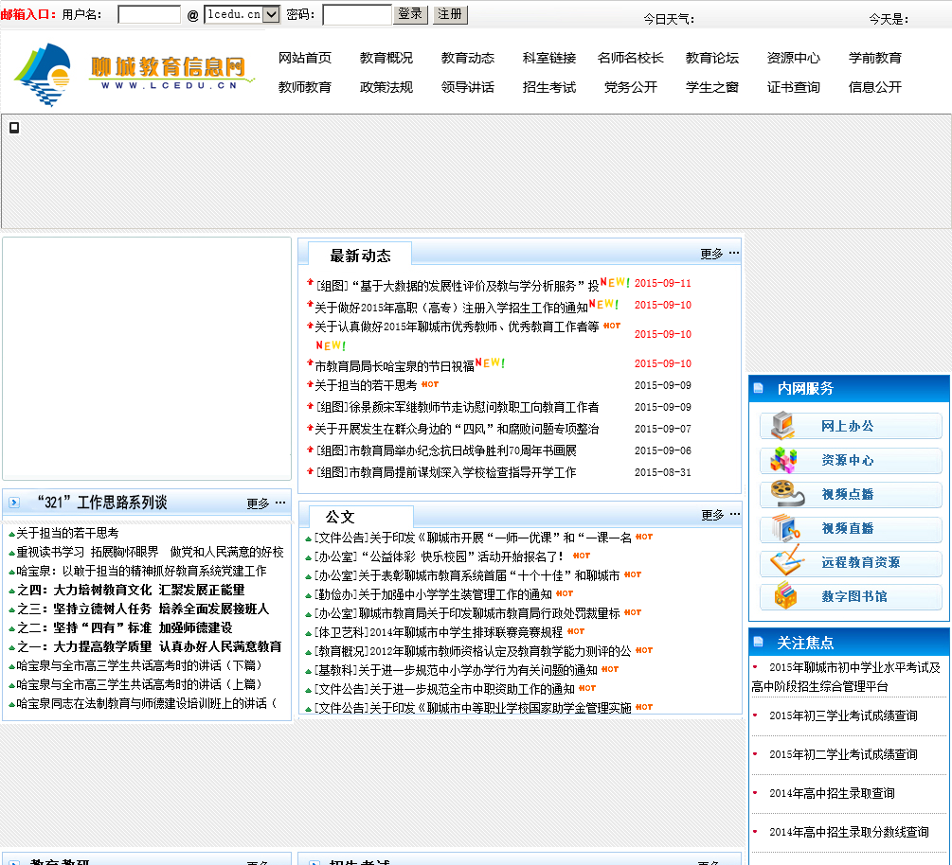Click the password input field
This screenshot has width=952, height=865.
356,14
